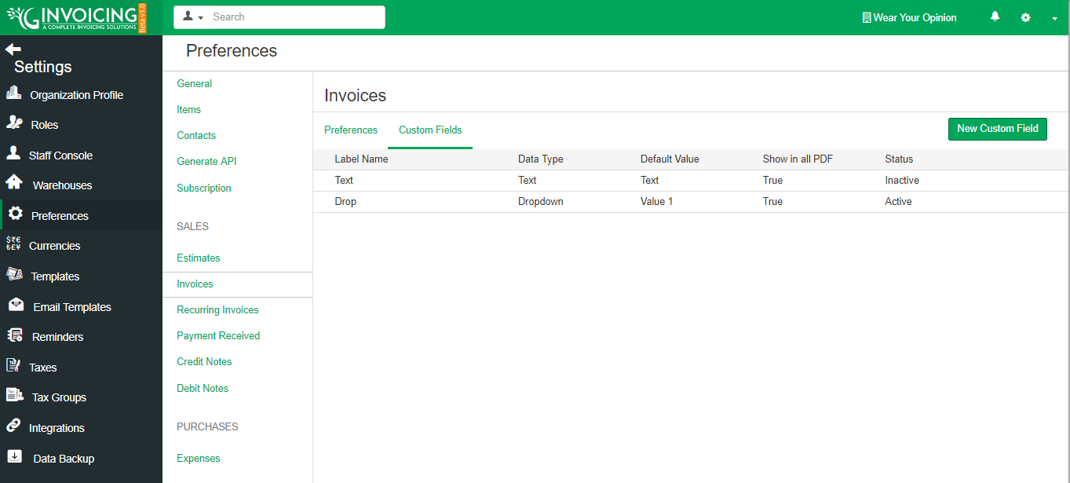The height and width of the screenshot is (483, 1070).
Task: Open settings gear in top bar
Action: (x=1025, y=17)
